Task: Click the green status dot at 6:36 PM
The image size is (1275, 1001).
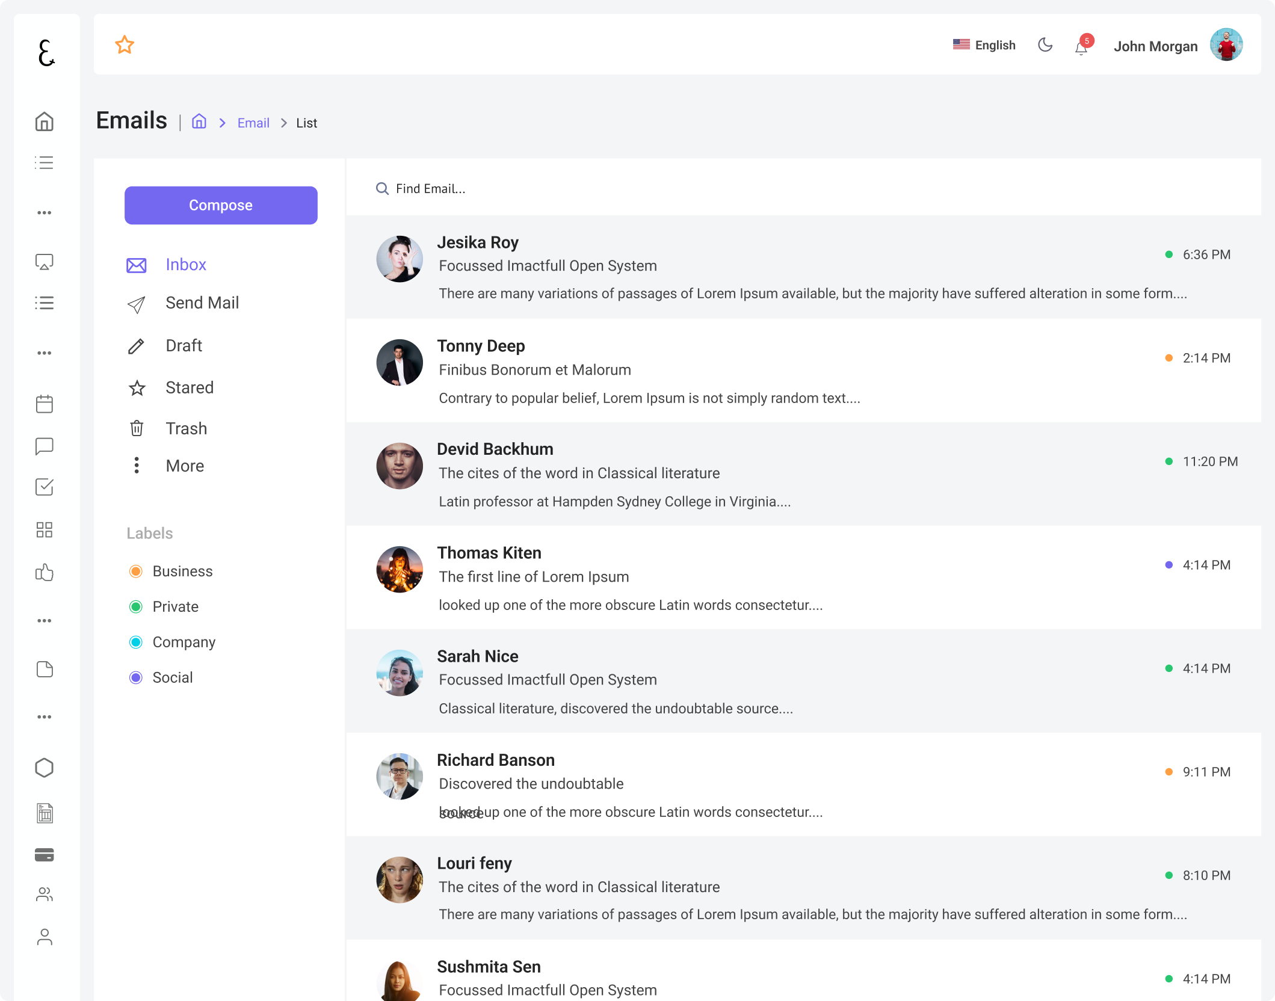Action: [1168, 254]
